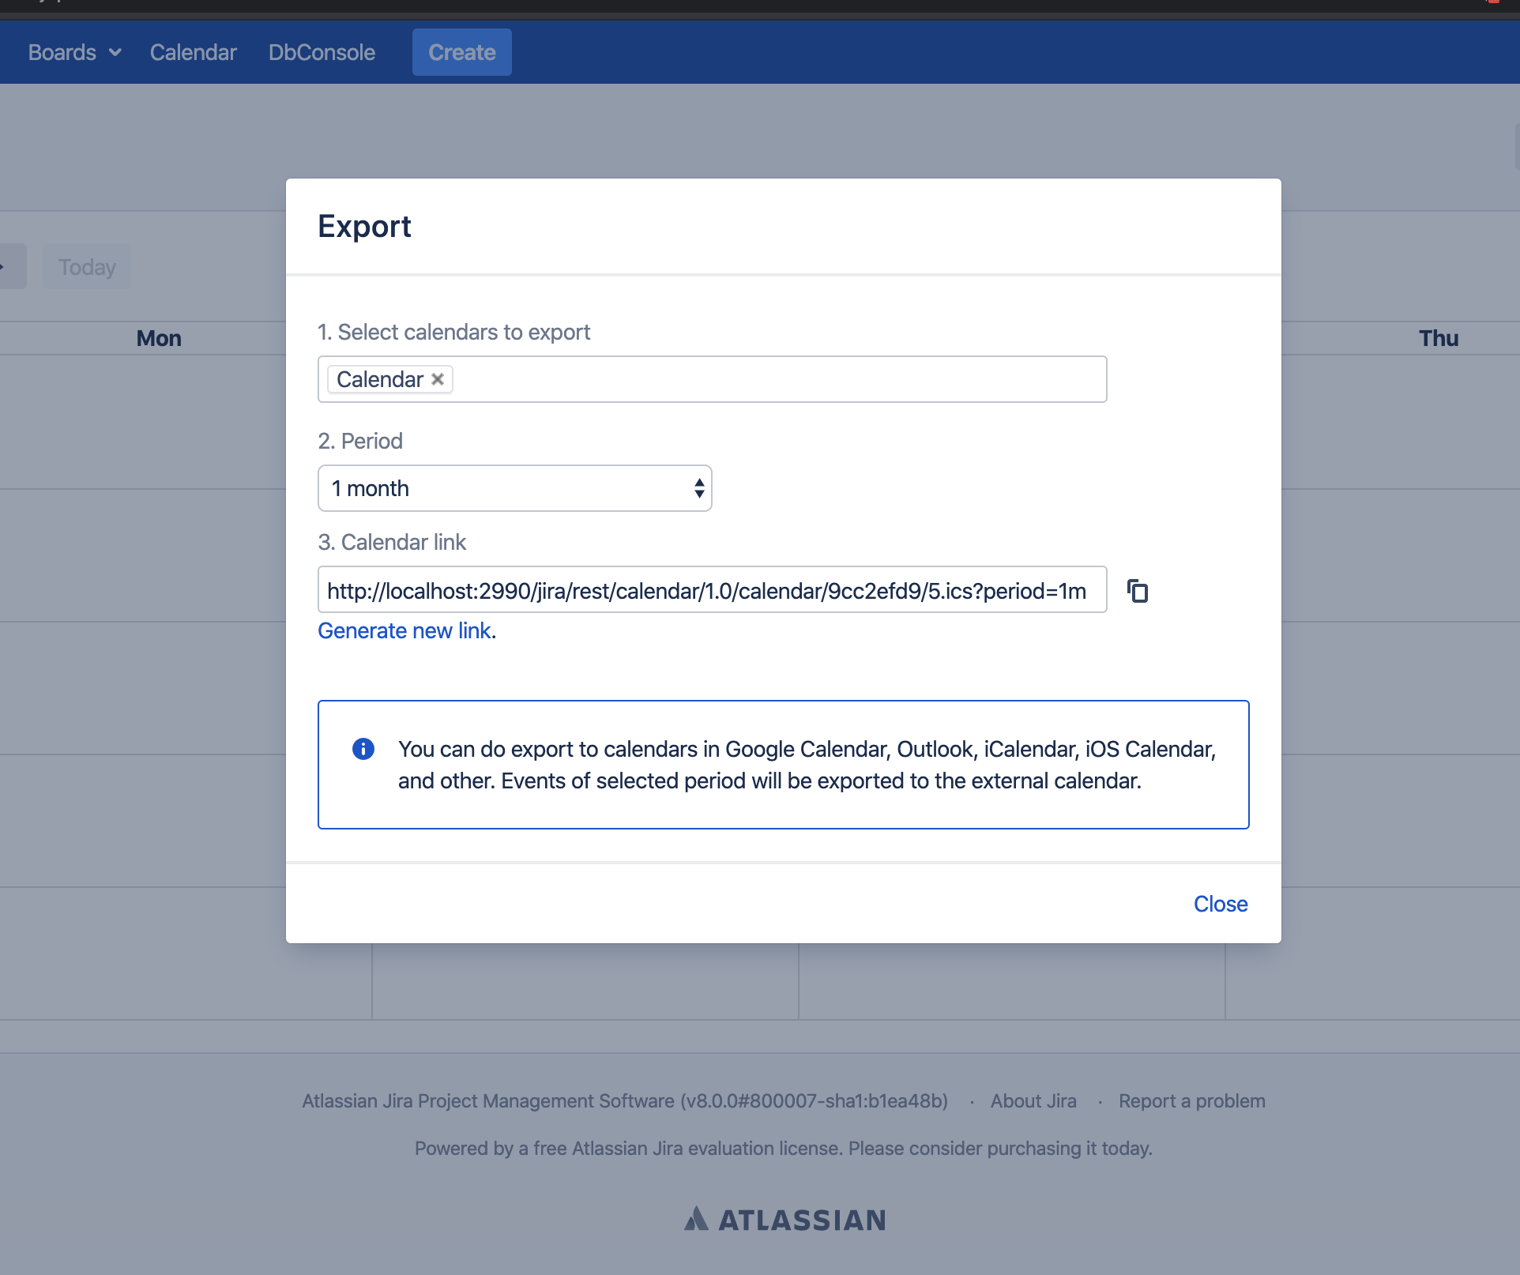Click the Mon column header
Screen dimensions: 1520x1275
click(x=159, y=338)
